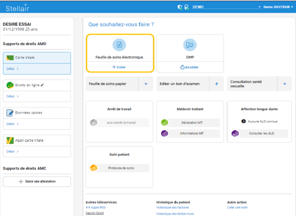Click the Protocole de soins orange icon
Viewport: 296px width, 216px height.
(x=94, y=168)
